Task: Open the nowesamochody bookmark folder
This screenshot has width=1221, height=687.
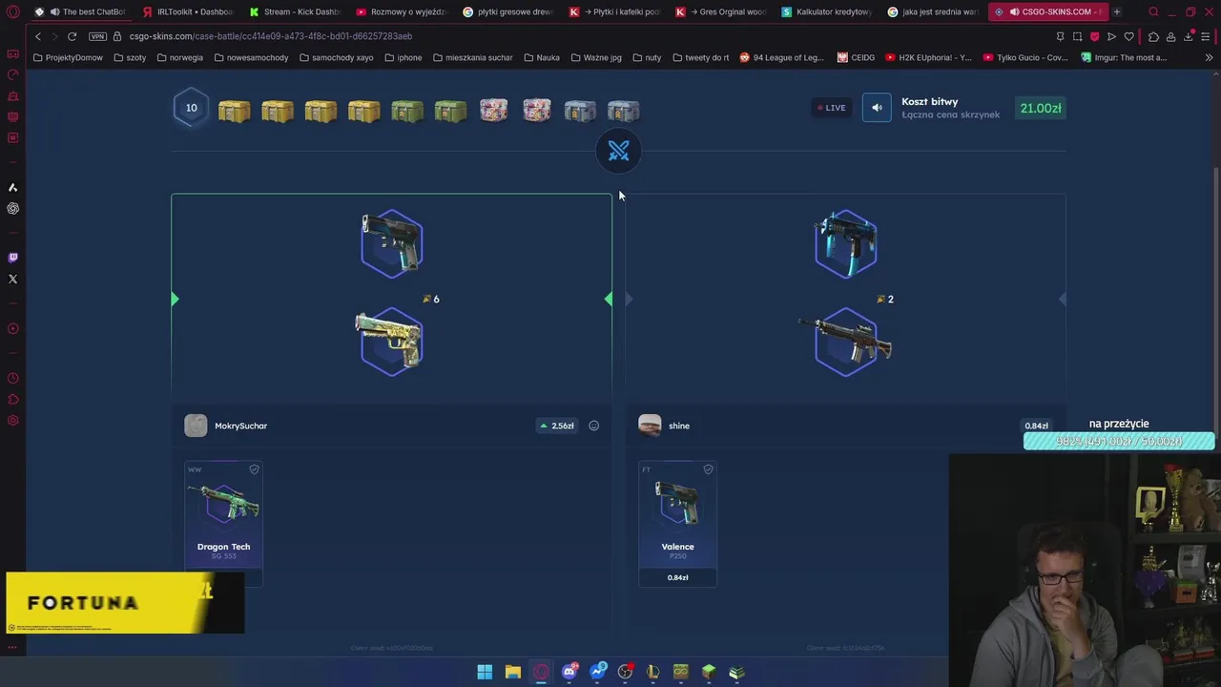Action: pos(251,57)
